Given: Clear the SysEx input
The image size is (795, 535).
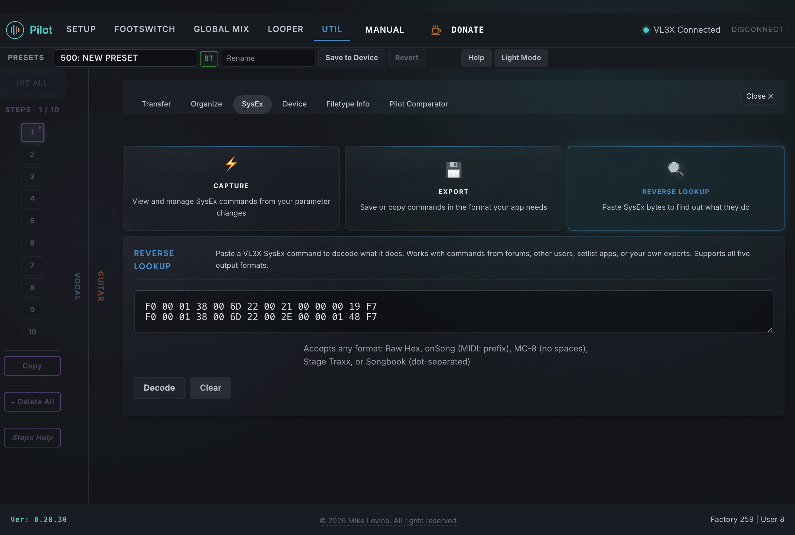Looking at the screenshot, I should [211, 388].
